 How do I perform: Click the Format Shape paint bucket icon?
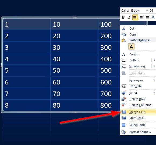124,132
